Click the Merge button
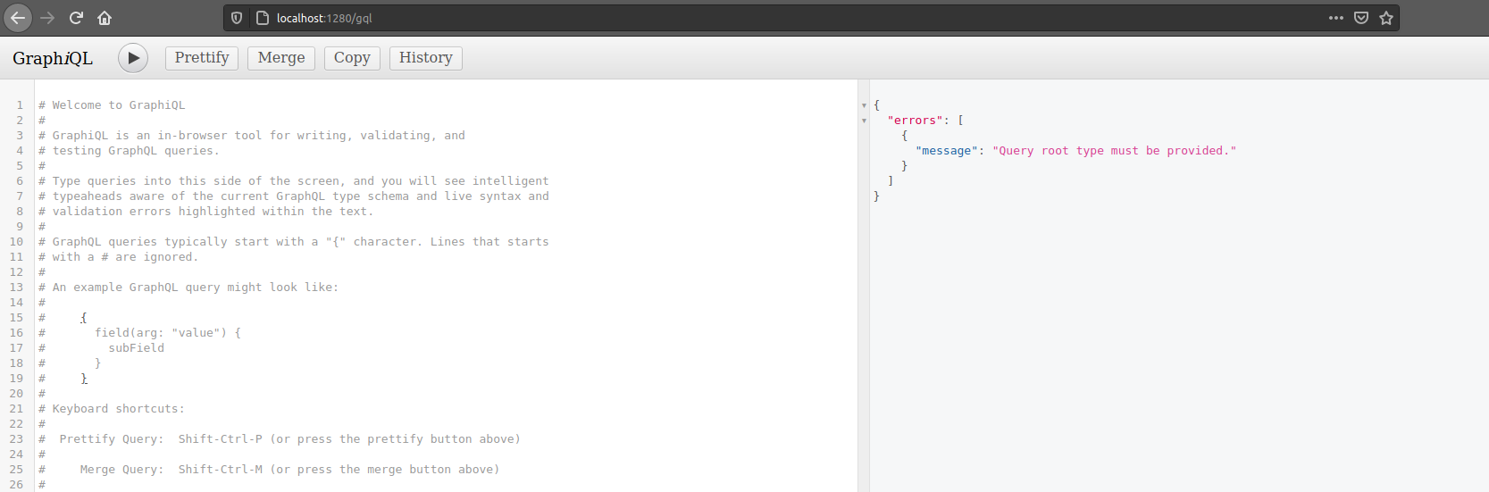Image resolution: width=1489 pixels, height=492 pixels. [x=281, y=58]
